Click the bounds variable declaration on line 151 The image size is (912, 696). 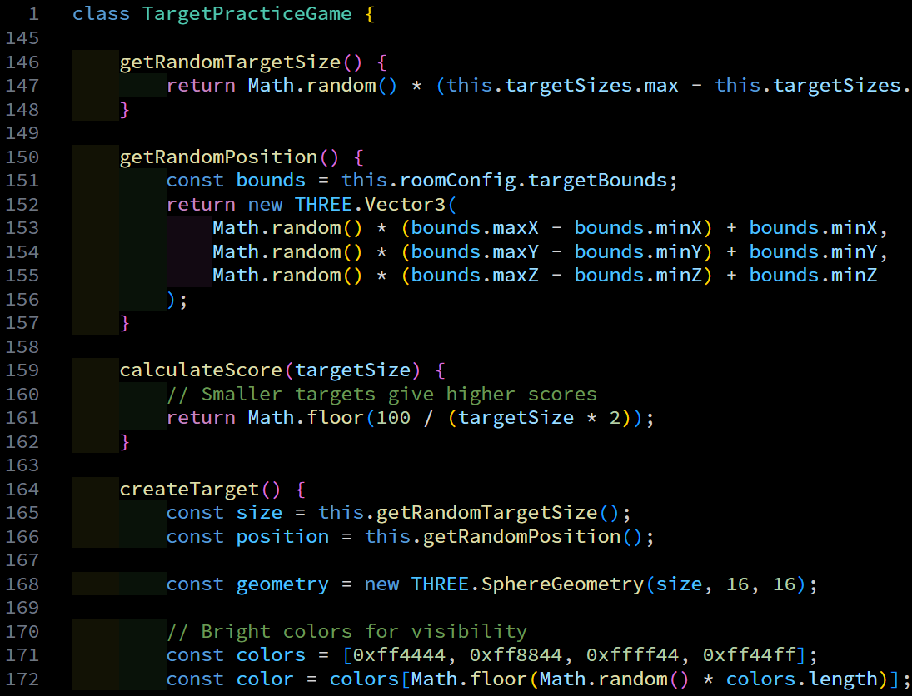point(271,181)
